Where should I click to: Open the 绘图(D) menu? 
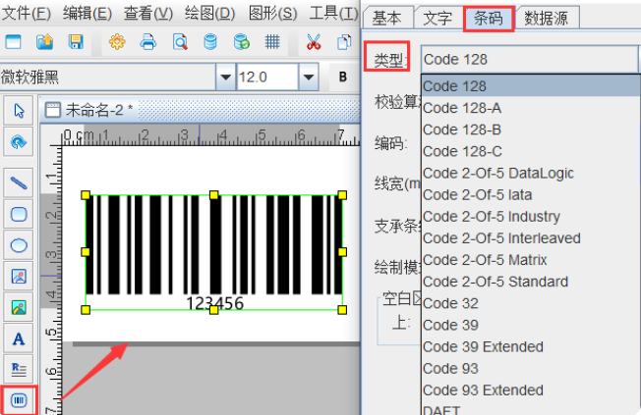pyautogui.click(x=210, y=14)
